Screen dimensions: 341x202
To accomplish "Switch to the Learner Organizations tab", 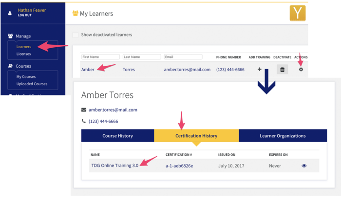I will click(x=283, y=136).
